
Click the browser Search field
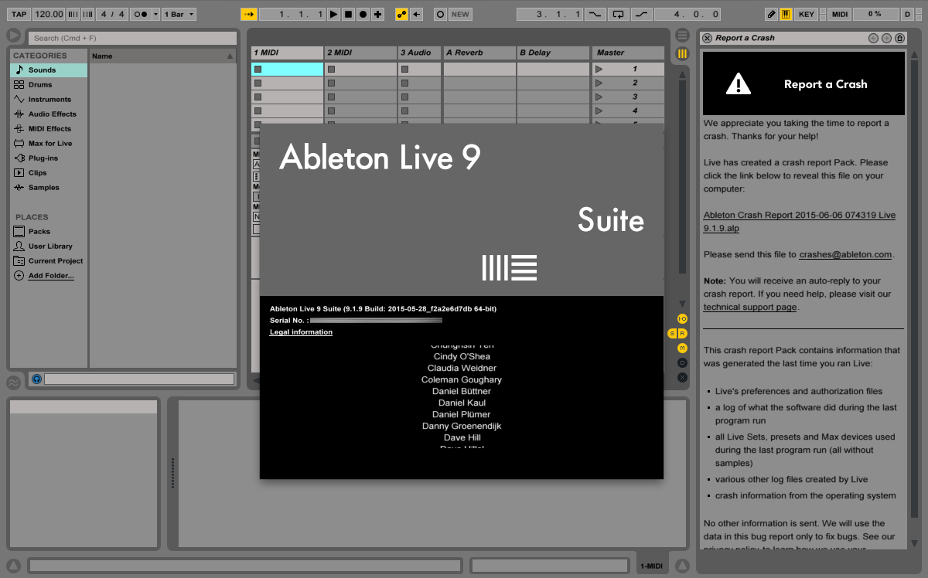coord(132,38)
